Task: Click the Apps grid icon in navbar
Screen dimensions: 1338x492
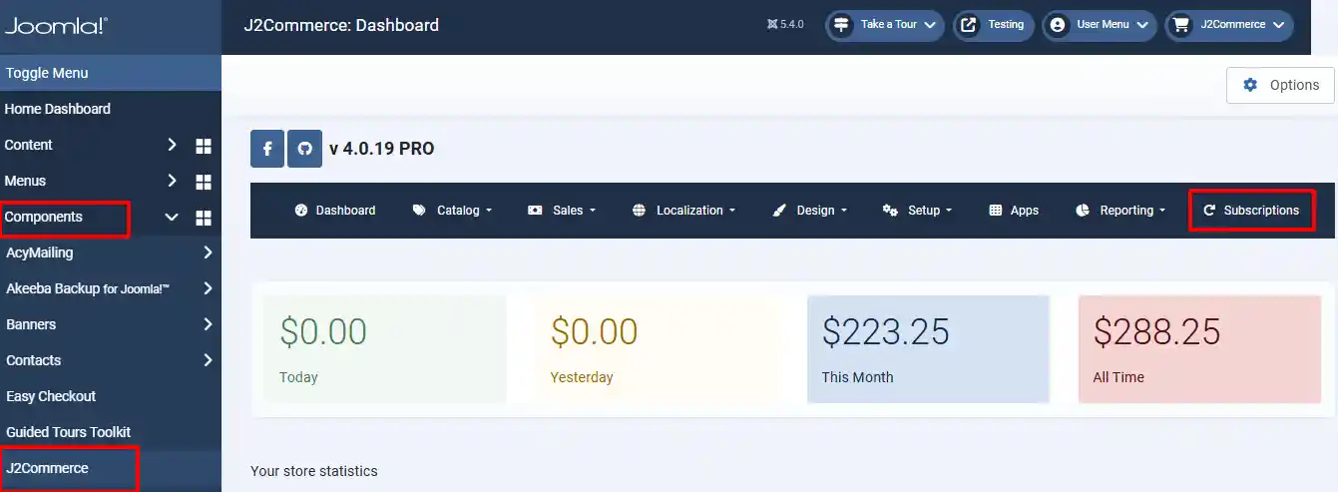Action: [x=995, y=211]
